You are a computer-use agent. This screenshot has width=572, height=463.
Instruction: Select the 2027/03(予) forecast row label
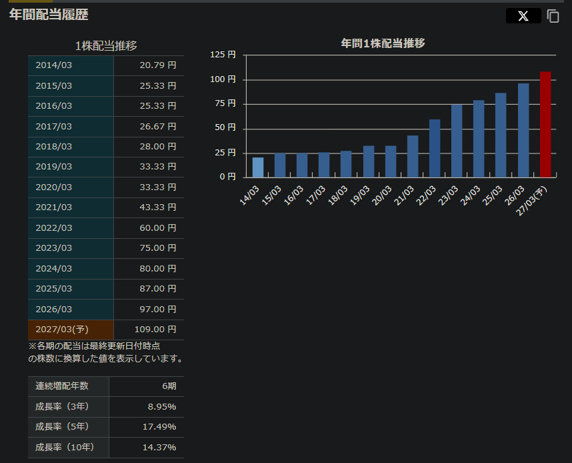pyautogui.click(x=62, y=330)
